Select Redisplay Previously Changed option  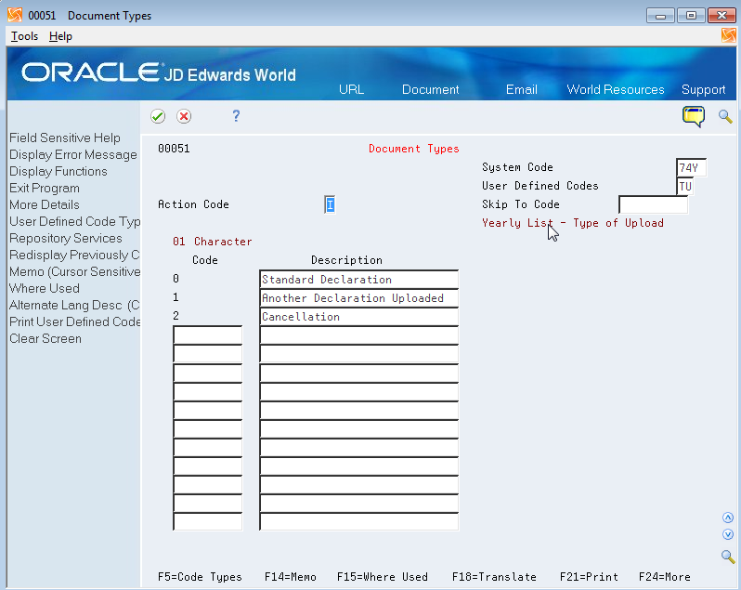(74, 255)
